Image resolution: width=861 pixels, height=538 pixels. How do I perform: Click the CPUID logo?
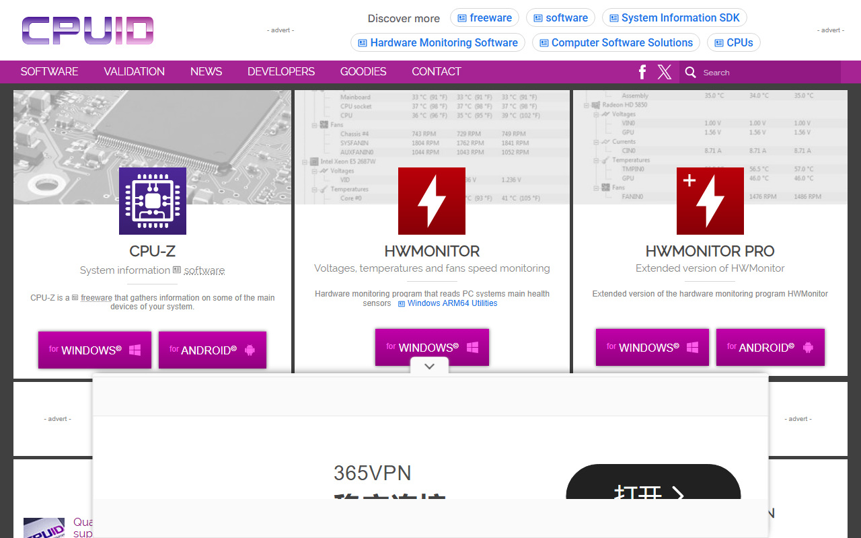click(88, 31)
